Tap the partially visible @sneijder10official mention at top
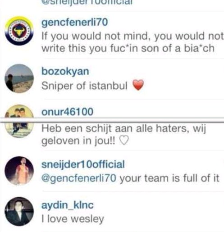The image size is (224, 232). 87,2
